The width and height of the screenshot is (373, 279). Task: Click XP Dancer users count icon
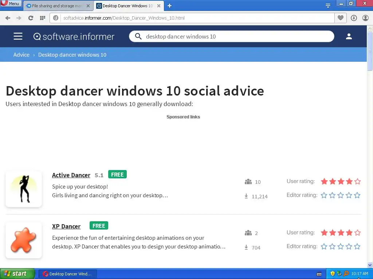point(248,233)
